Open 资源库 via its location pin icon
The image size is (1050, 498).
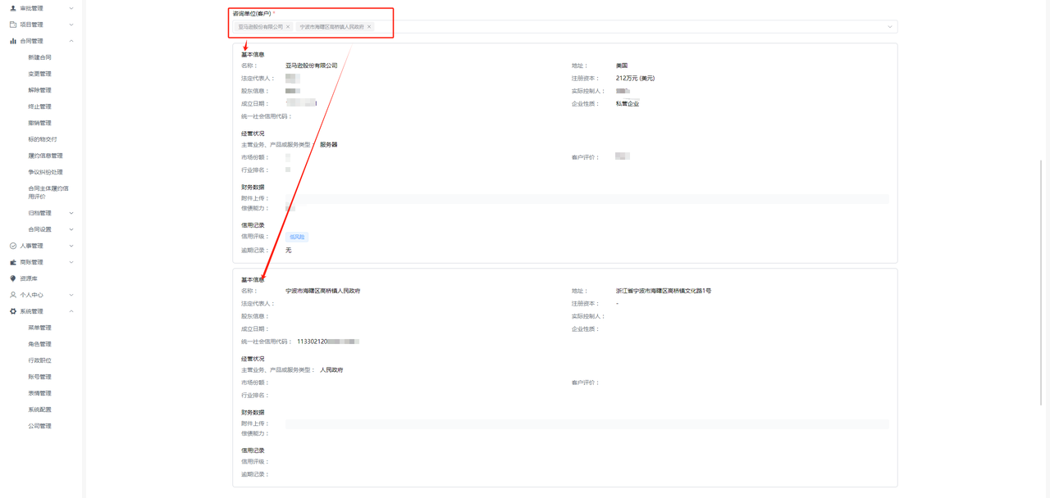[x=13, y=278]
